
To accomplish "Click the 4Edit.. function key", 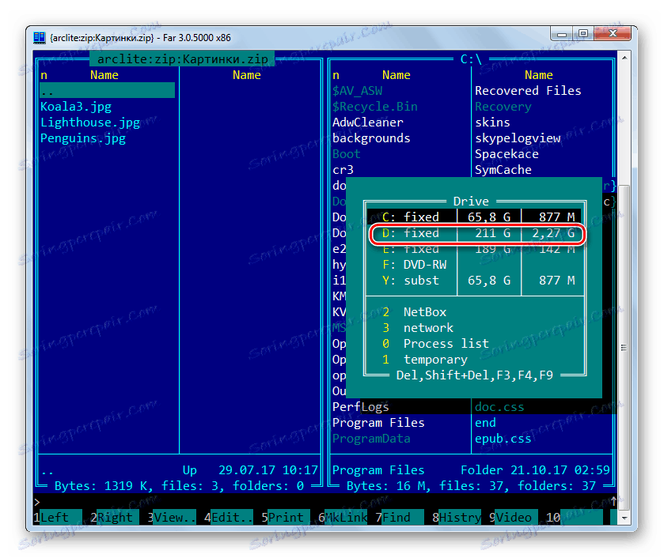I will [x=229, y=518].
